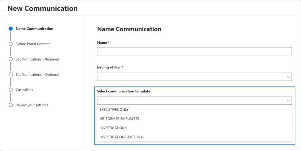The image size is (301, 151).
Task: Open the Select communication template combo box
Action: 194,100
